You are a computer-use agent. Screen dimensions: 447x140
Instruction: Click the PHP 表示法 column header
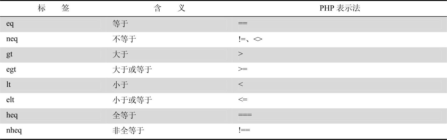(340, 8)
